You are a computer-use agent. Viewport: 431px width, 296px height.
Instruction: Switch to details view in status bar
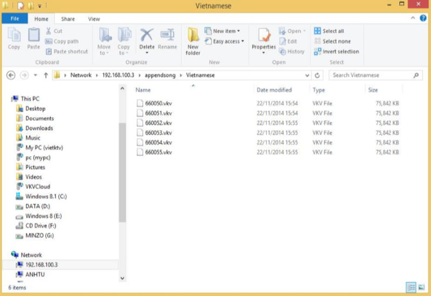[x=411, y=287]
